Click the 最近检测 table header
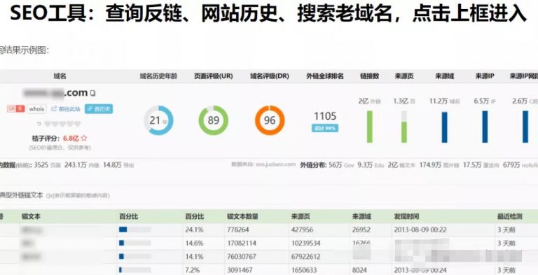 pos(509,216)
